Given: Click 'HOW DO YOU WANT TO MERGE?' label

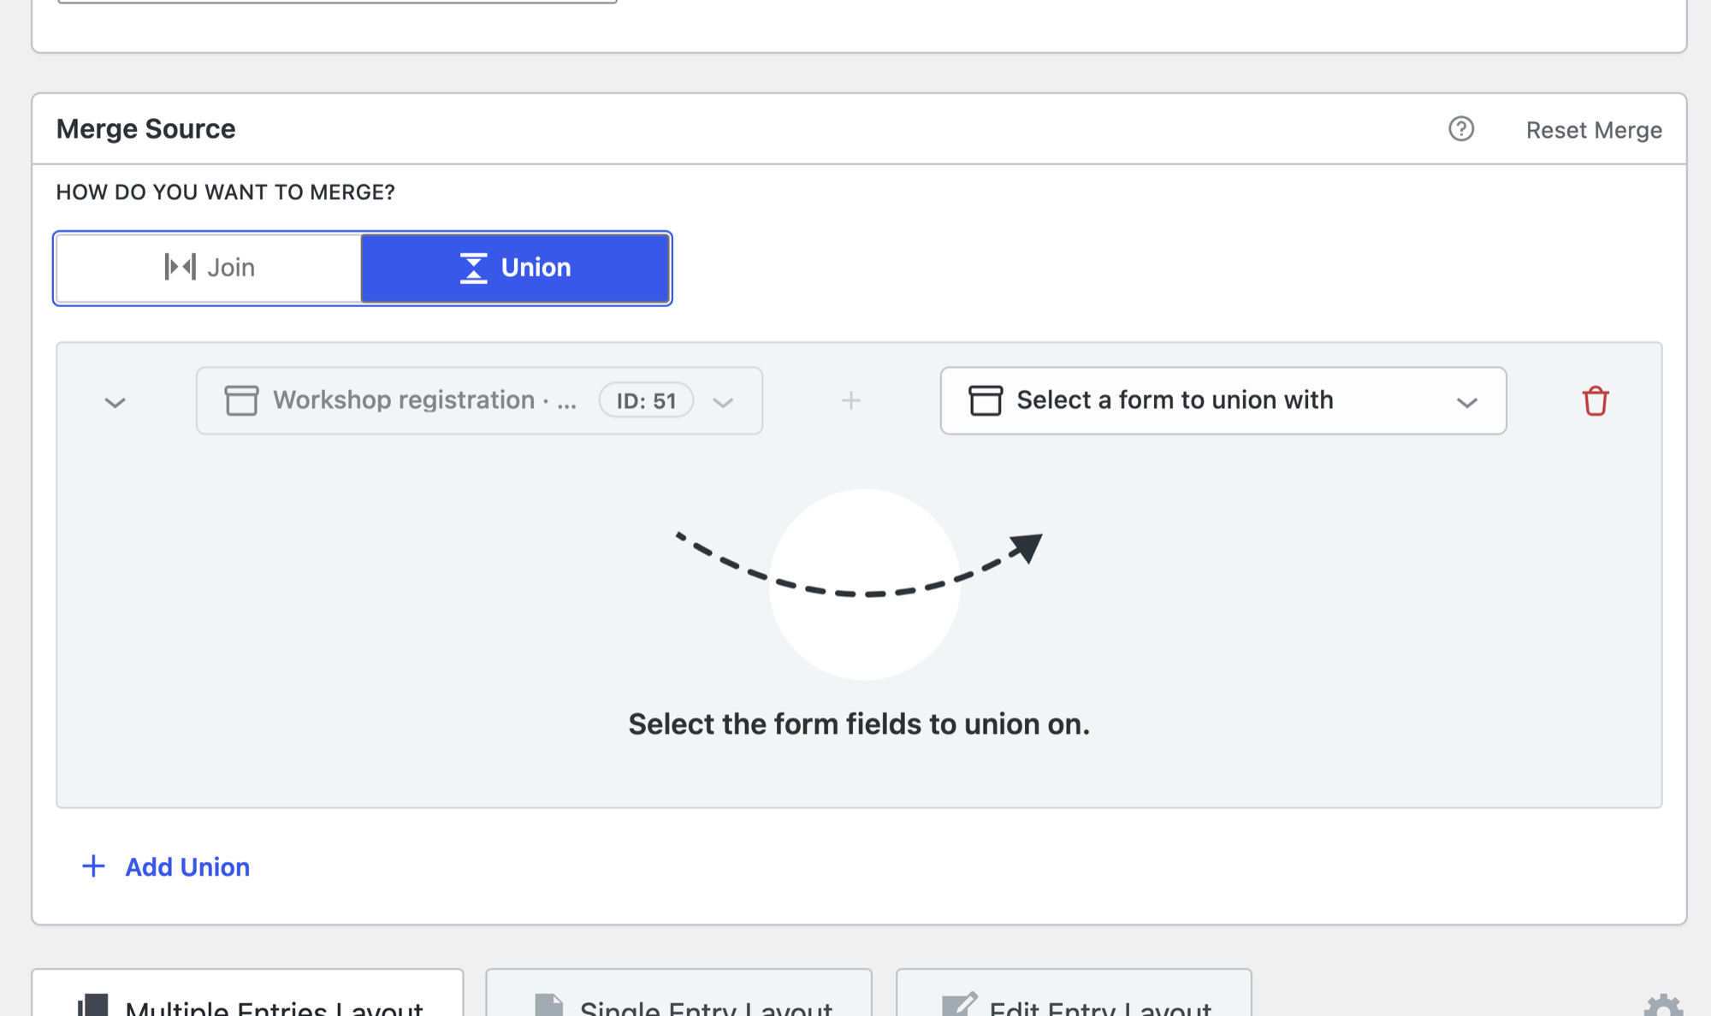Looking at the screenshot, I should point(226,192).
